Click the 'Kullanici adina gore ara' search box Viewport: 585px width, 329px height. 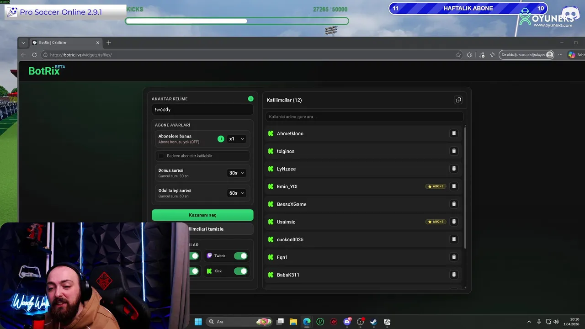click(364, 117)
